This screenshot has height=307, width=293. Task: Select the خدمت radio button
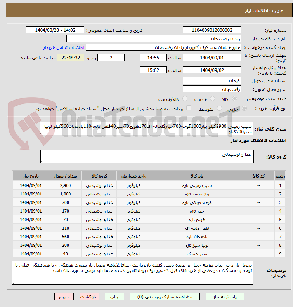[212, 99]
